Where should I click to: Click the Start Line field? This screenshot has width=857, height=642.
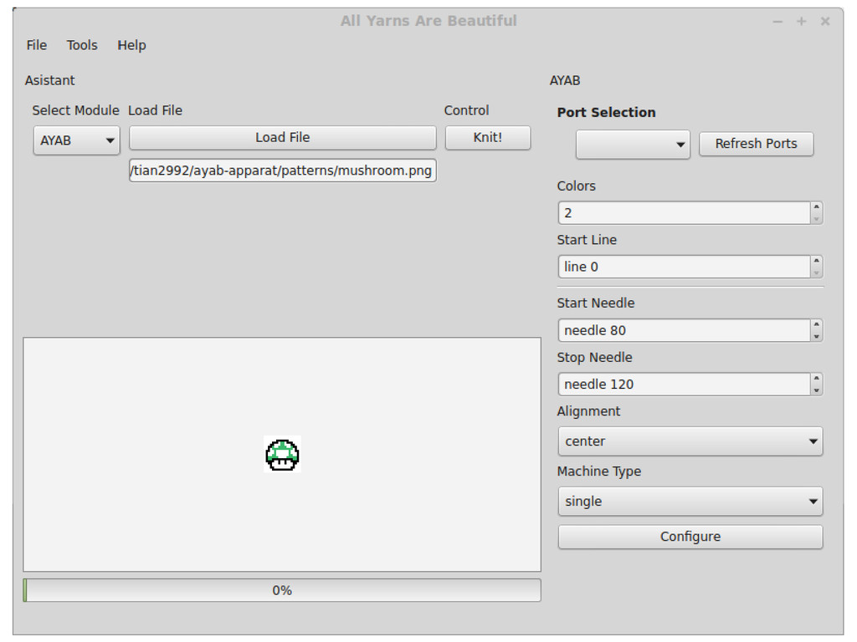[684, 267]
